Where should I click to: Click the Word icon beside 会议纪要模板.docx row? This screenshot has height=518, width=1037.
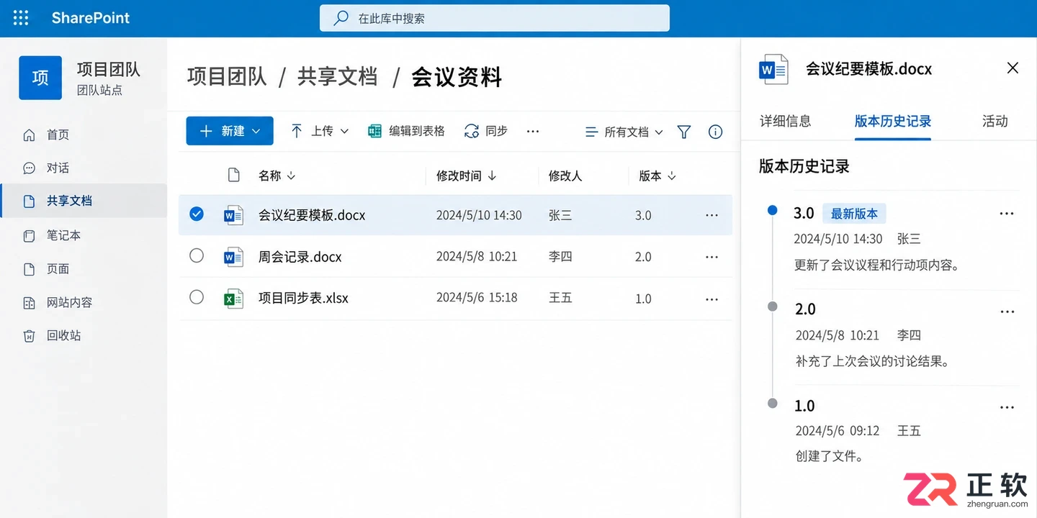tap(233, 215)
